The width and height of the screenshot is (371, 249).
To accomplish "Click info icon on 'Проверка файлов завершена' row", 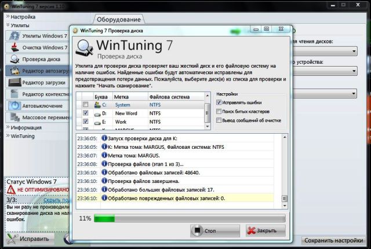I will (104, 181).
